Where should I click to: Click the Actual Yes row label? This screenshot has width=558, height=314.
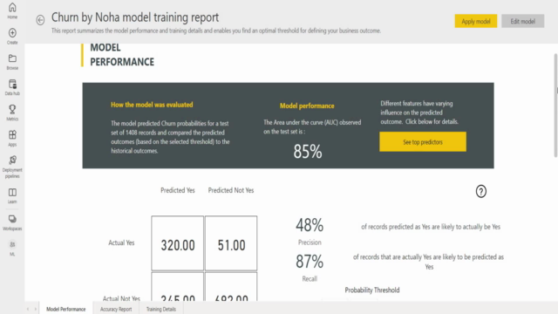[121, 242]
